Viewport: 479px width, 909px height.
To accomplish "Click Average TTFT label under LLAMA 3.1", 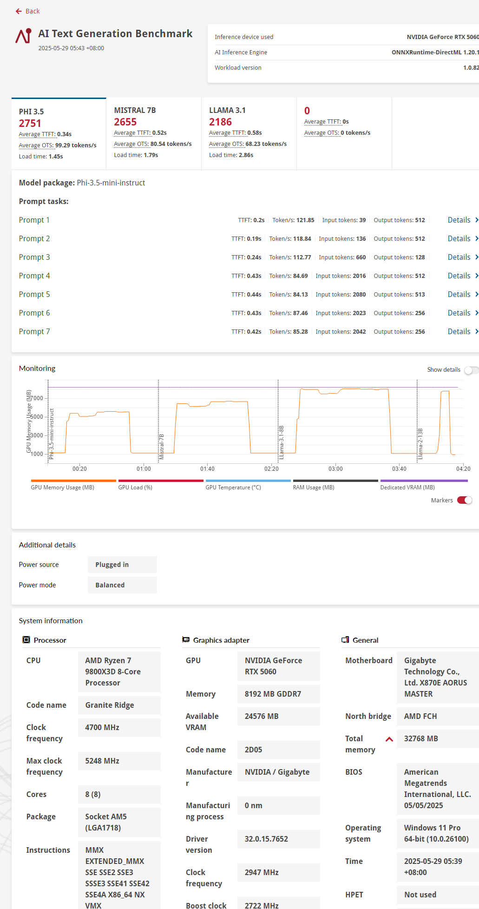I will click(227, 133).
